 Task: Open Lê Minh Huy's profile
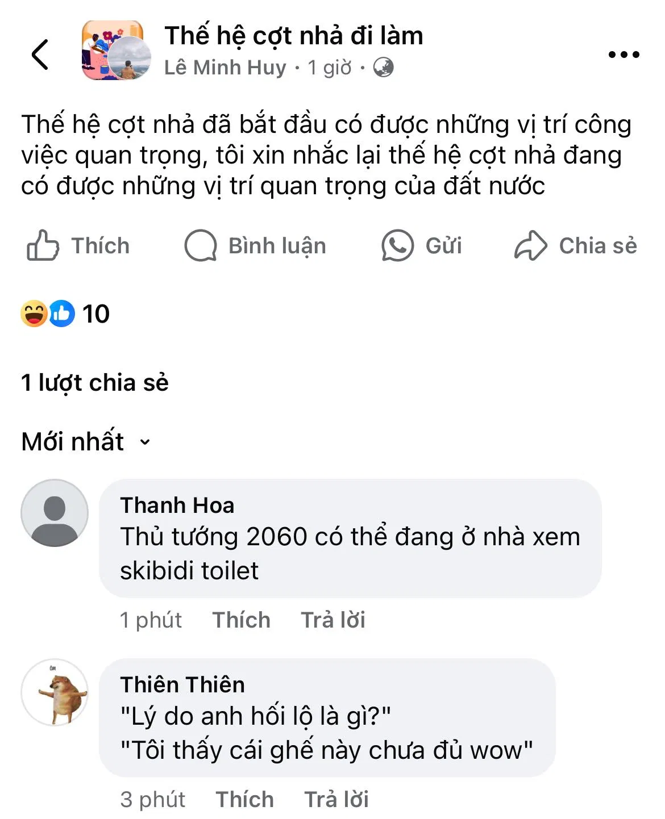[x=226, y=67]
